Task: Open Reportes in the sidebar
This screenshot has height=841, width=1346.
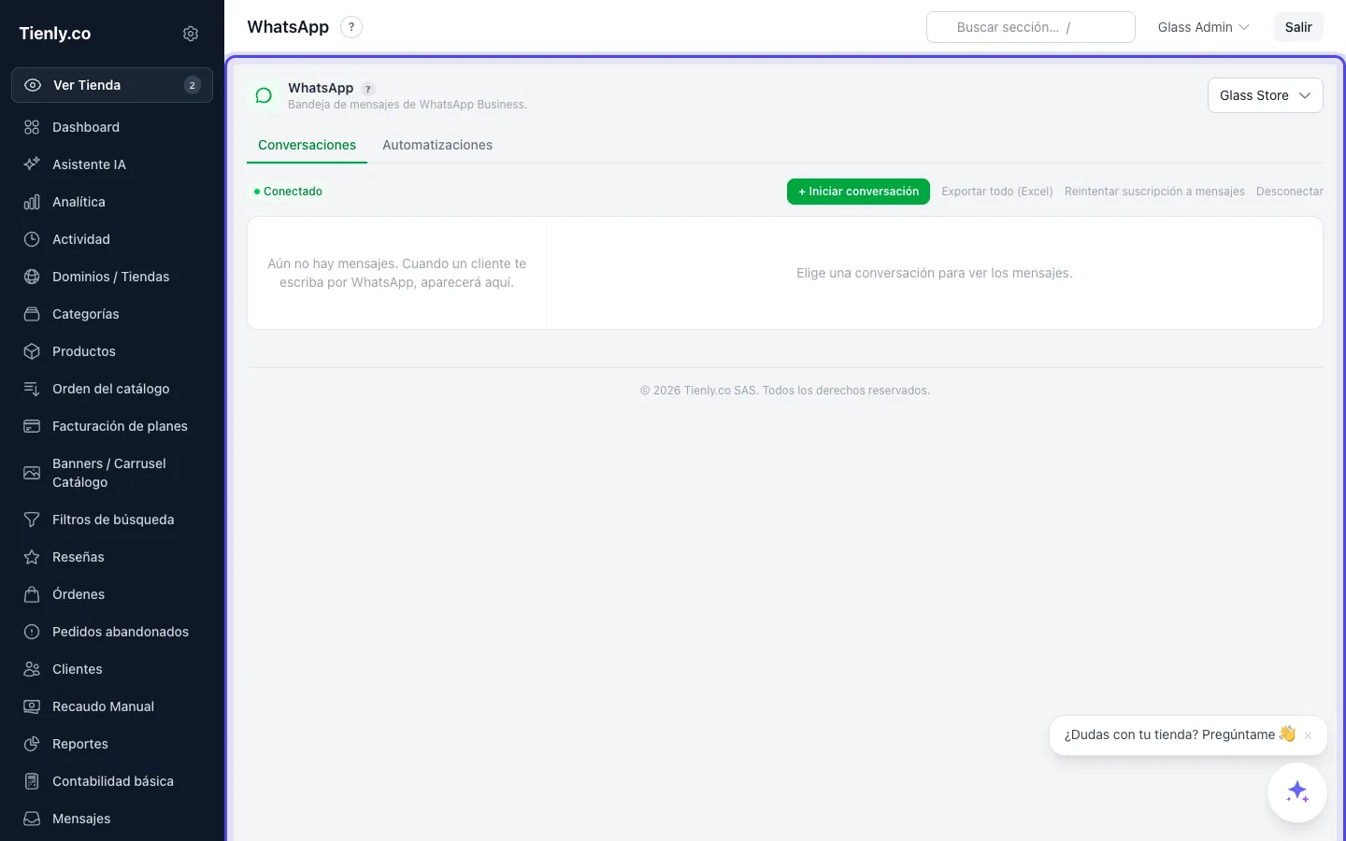Action: pyautogui.click(x=112, y=744)
